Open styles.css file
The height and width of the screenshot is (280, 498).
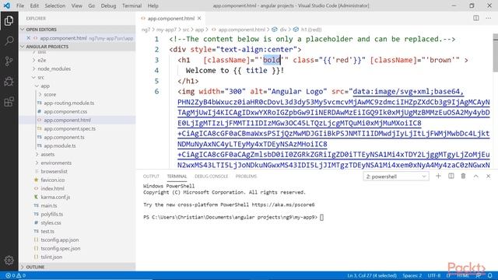pyautogui.click(x=51, y=222)
